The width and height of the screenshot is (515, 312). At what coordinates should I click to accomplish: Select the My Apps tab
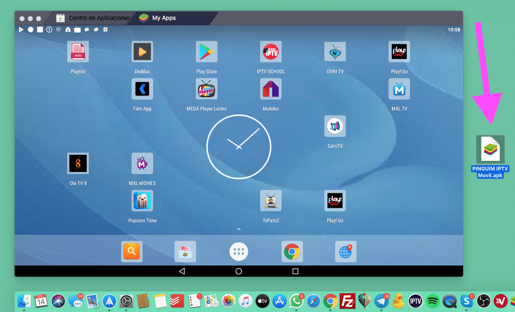coord(164,18)
